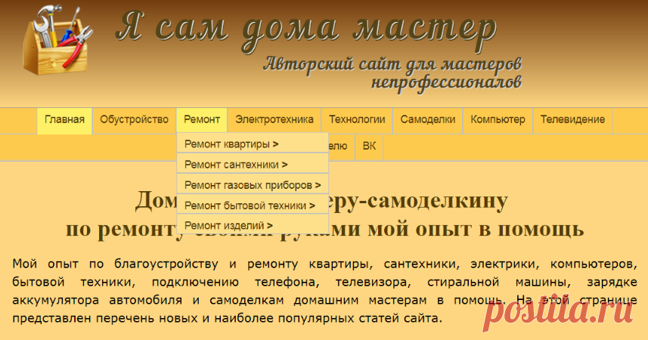The height and width of the screenshot is (340, 648).
Task: Select the Ремонт menu item
Action: (201, 120)
